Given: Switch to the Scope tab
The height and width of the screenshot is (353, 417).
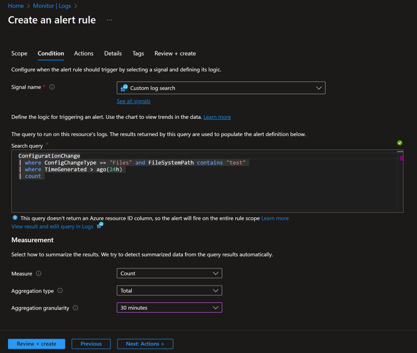Looking at the screenshot, I should [x=19, y=53].
